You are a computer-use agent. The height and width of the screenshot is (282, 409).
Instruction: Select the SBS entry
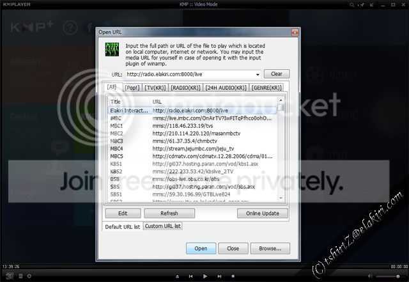pyautogui.click(x=192, y=187)
